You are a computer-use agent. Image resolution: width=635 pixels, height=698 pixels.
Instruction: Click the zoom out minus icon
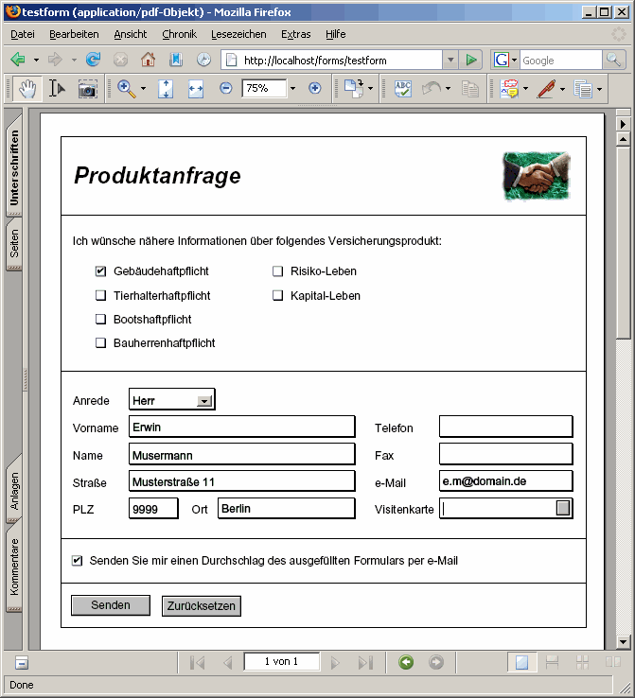pos(225,88)
